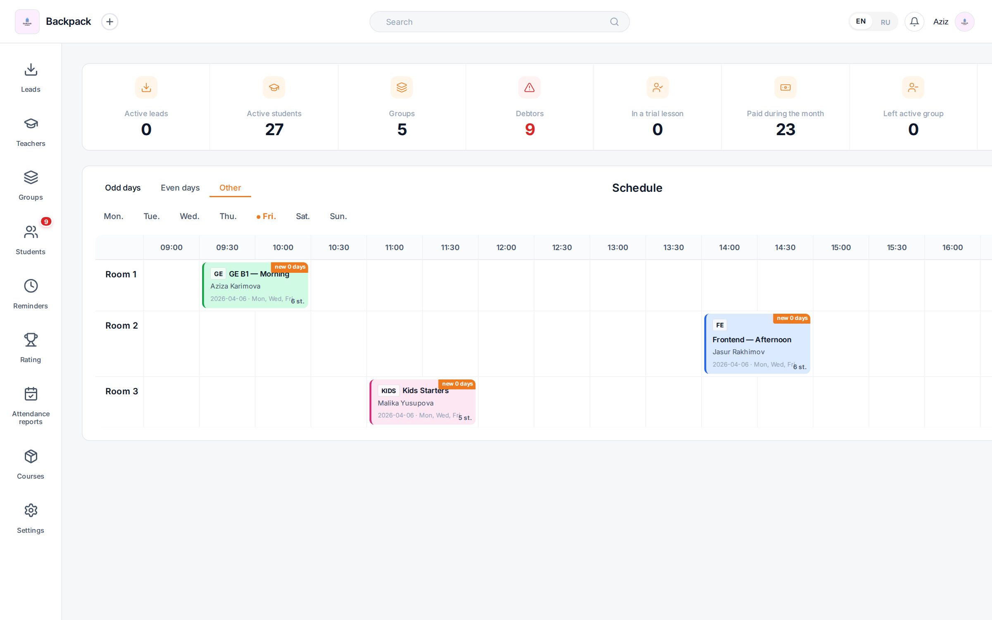Viewport: 992px width, 620px height.
Task: Click the Active leads card icon
Action: (x=146, y=87)
